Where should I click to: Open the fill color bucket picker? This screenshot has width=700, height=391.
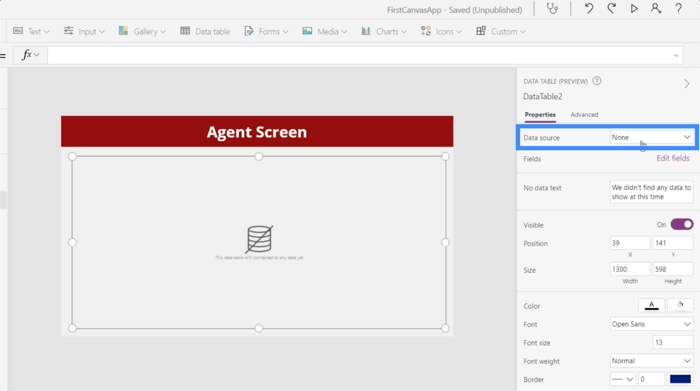680,305
